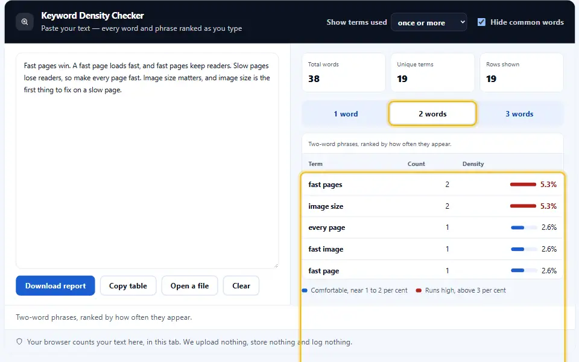Click the Rows shown stat card
Screen dimensions: 579x362
point(521,72)
